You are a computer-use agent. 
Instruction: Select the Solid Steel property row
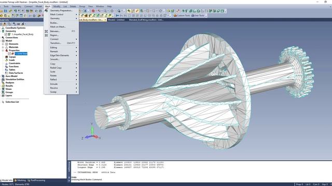(21, 54)
